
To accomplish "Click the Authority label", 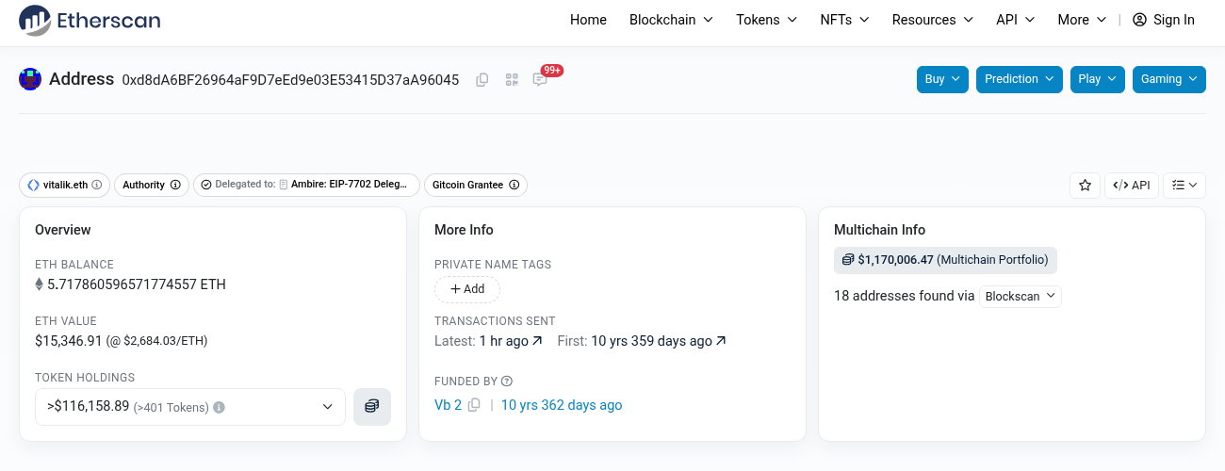I will (x=143, y=186).
